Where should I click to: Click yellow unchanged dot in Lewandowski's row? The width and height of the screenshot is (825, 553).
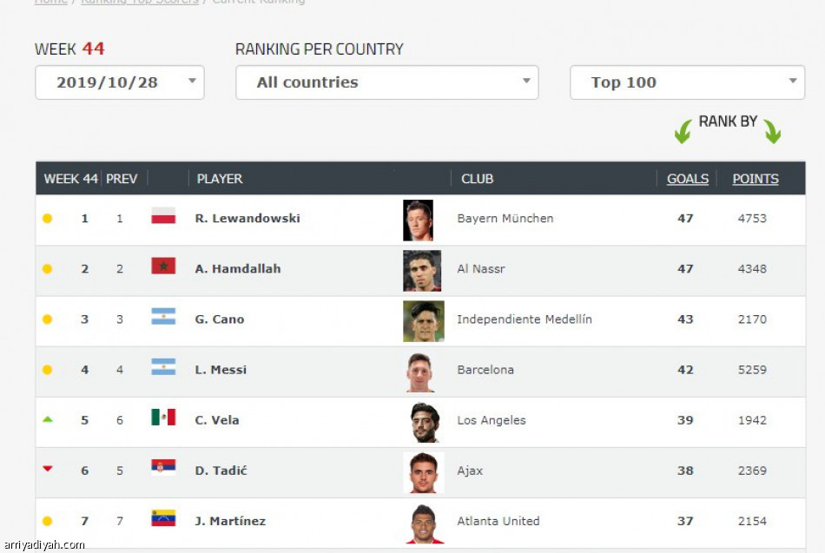[48, 219]
